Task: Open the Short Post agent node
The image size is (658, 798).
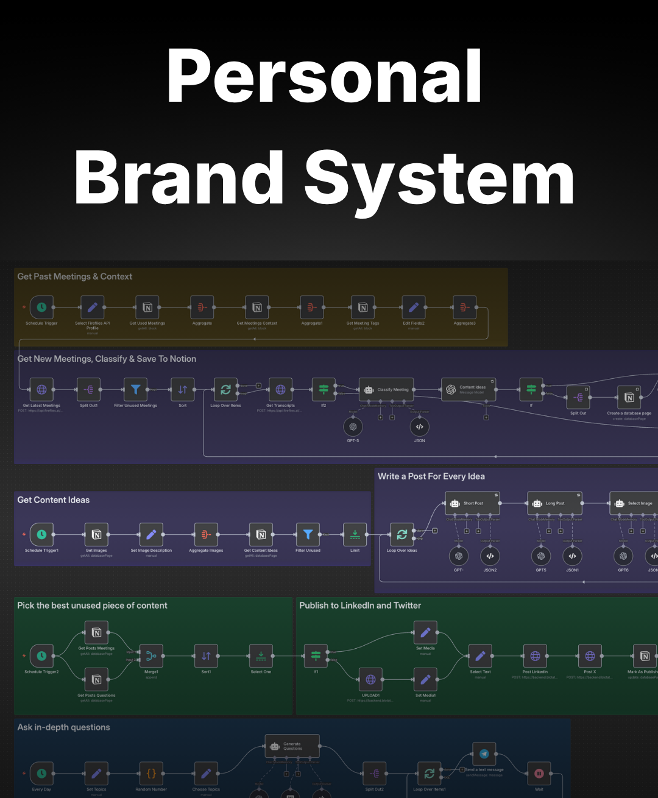Action: click(x=473, y=503)
